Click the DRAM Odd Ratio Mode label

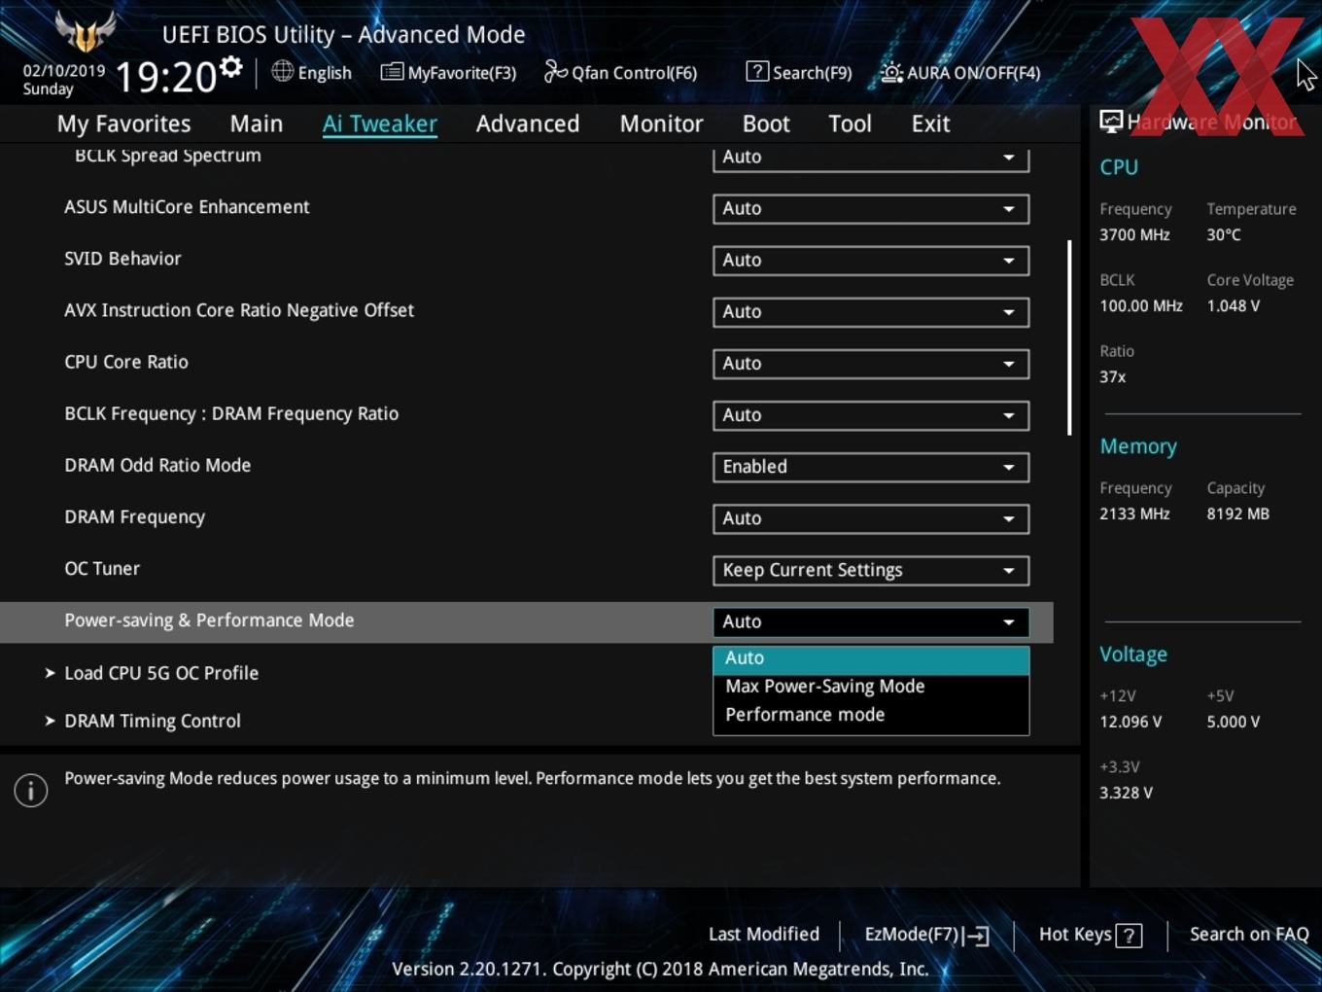click(157, 465)
